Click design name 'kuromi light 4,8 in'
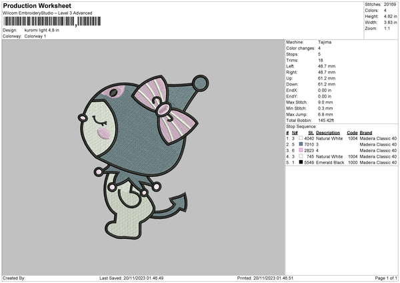Image resolution: width=400 pixels, height=283 pixels. click(x=41, y=30)
